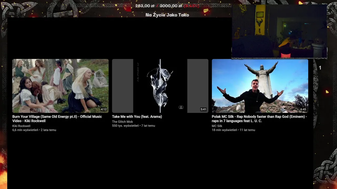The width and height of the screenshot is (337, 189).
Task: Click the 283,00 zł donation goal bar
Action: coord(167,6)
